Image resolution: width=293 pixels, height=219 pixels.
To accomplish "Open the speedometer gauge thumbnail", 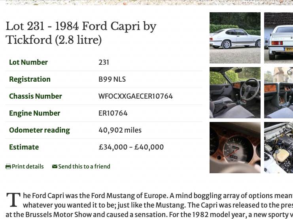I will coord(235,148).
